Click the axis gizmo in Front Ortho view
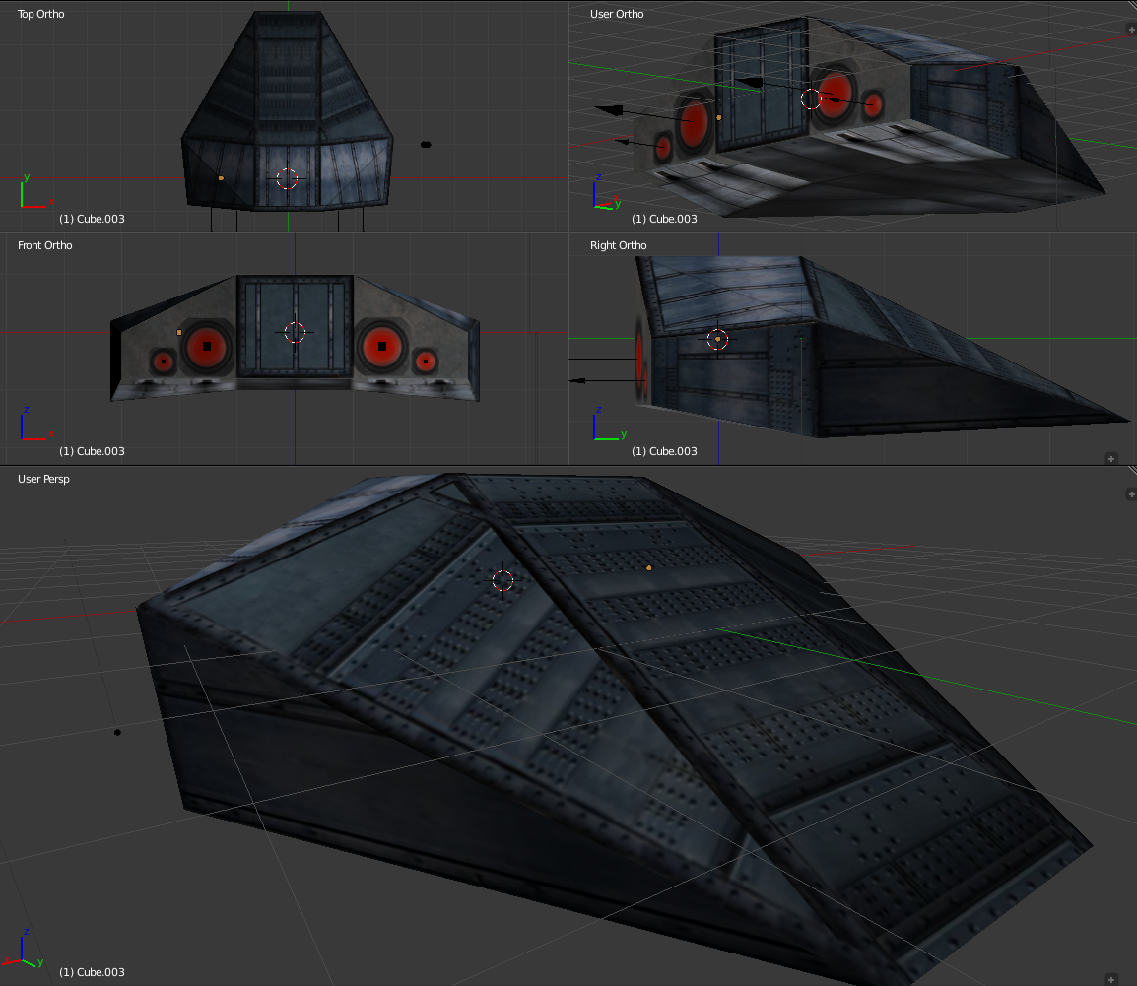 [34, 425]
